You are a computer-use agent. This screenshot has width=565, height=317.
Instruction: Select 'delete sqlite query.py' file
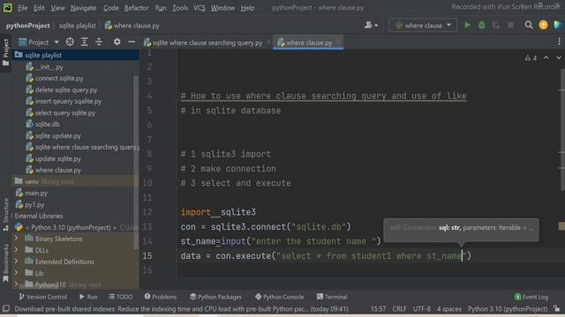coord(66,90)
